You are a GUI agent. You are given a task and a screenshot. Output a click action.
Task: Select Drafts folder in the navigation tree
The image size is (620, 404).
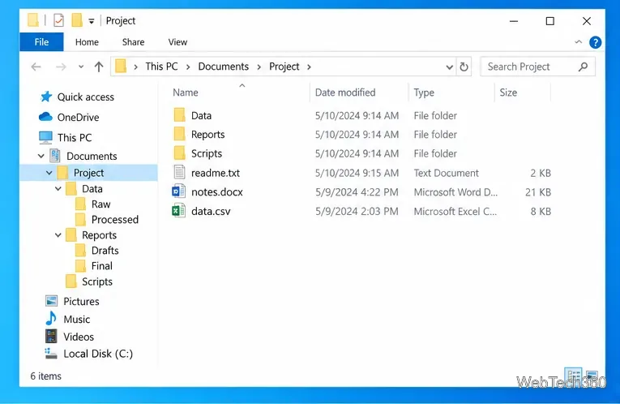[x=105, y=251]
